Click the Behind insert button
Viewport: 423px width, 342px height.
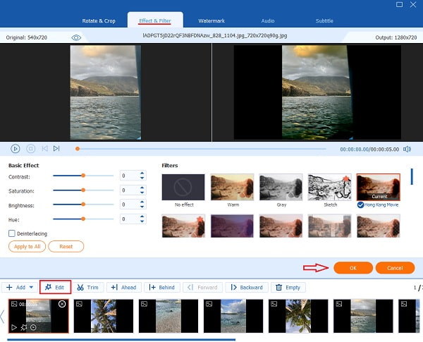point(162,287)
